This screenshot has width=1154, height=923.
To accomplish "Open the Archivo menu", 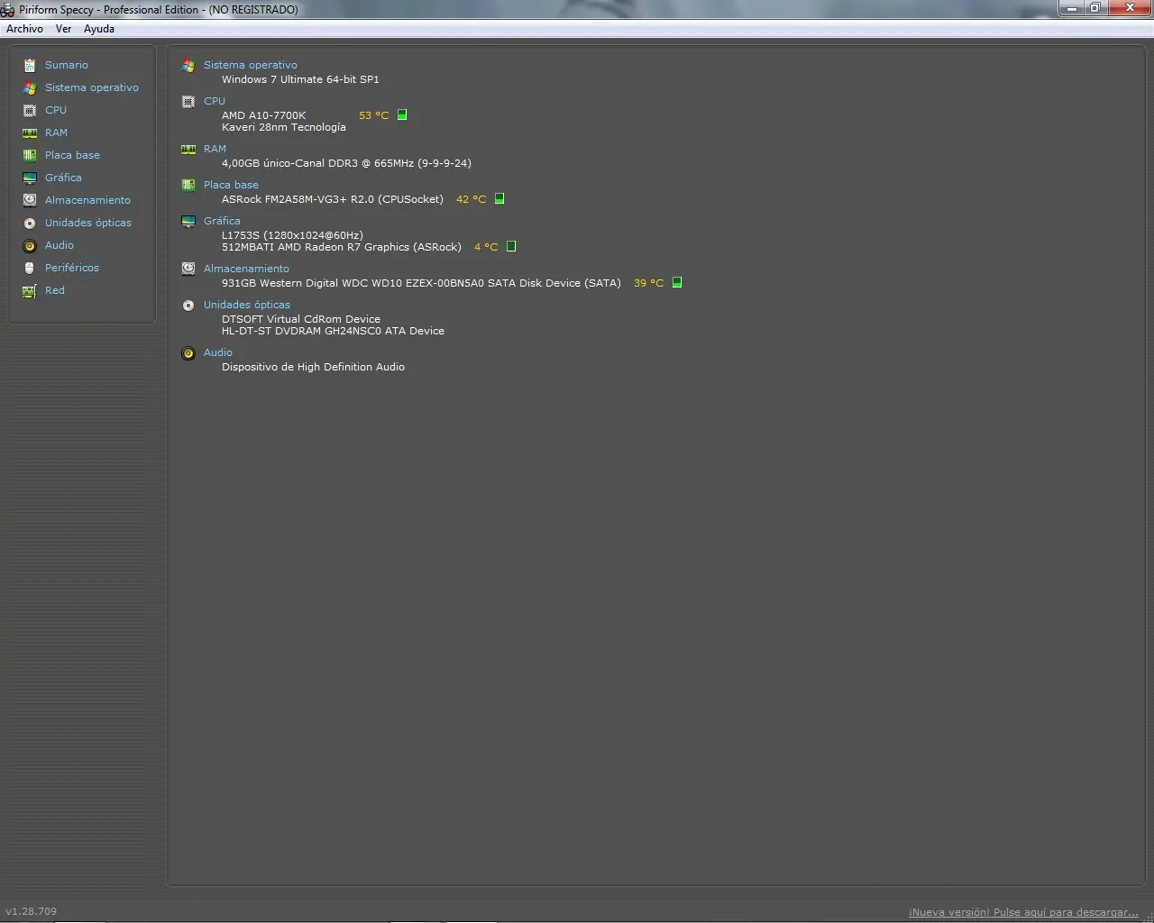I will (x=24, y=29).
